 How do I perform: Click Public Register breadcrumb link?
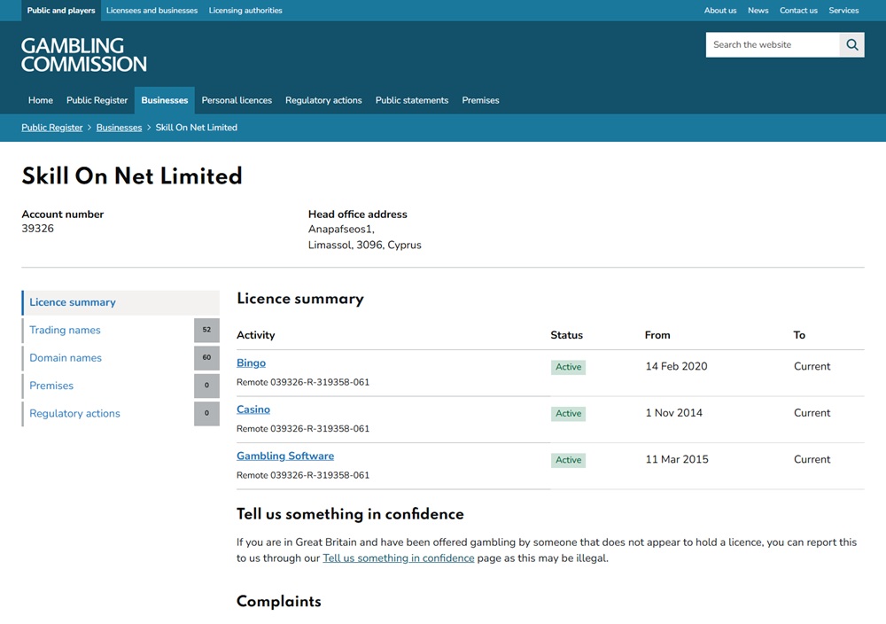coord(52,128)
